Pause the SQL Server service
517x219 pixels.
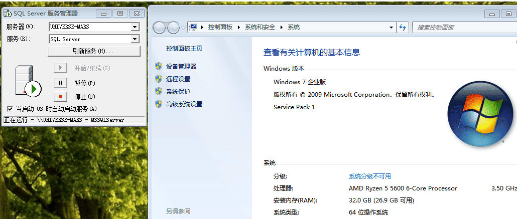click(x=60, y=83)
